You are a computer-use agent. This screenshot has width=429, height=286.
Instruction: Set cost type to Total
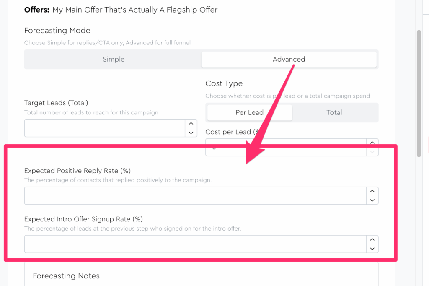(334, 112)
